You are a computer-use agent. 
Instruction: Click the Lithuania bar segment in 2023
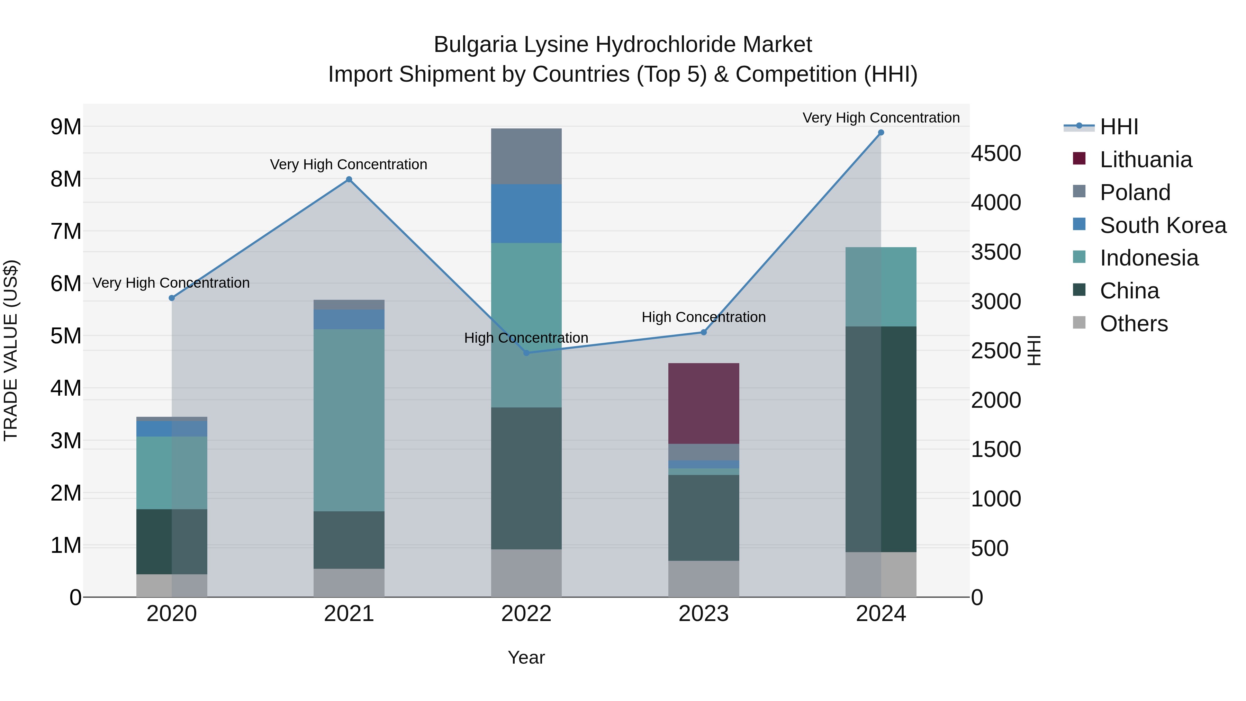pos(704,404)
